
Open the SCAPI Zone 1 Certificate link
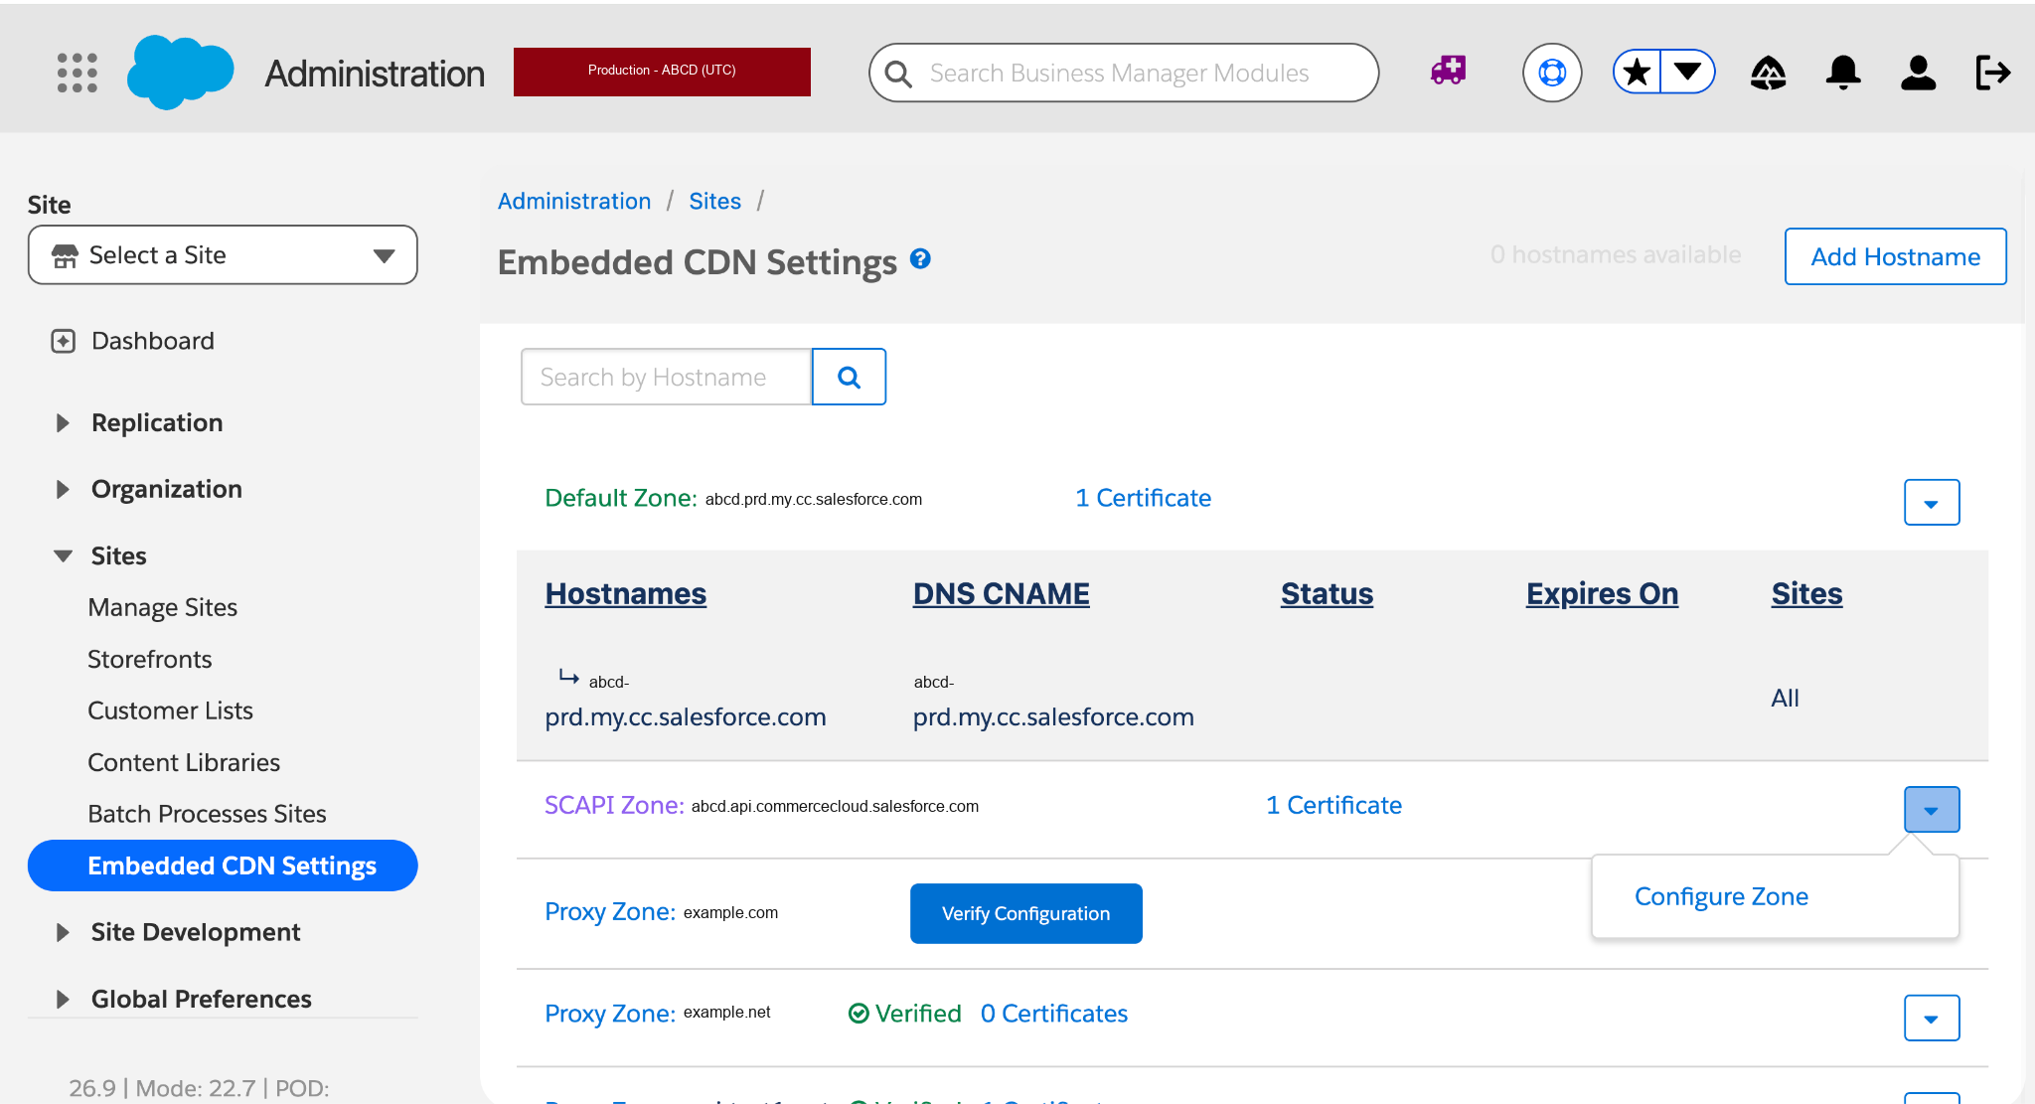(1333, 805)
